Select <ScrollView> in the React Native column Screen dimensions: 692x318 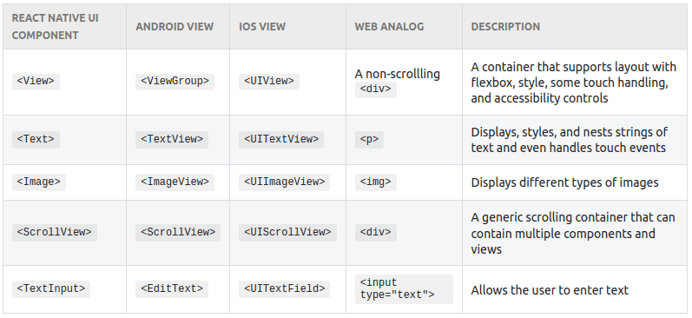55,233
